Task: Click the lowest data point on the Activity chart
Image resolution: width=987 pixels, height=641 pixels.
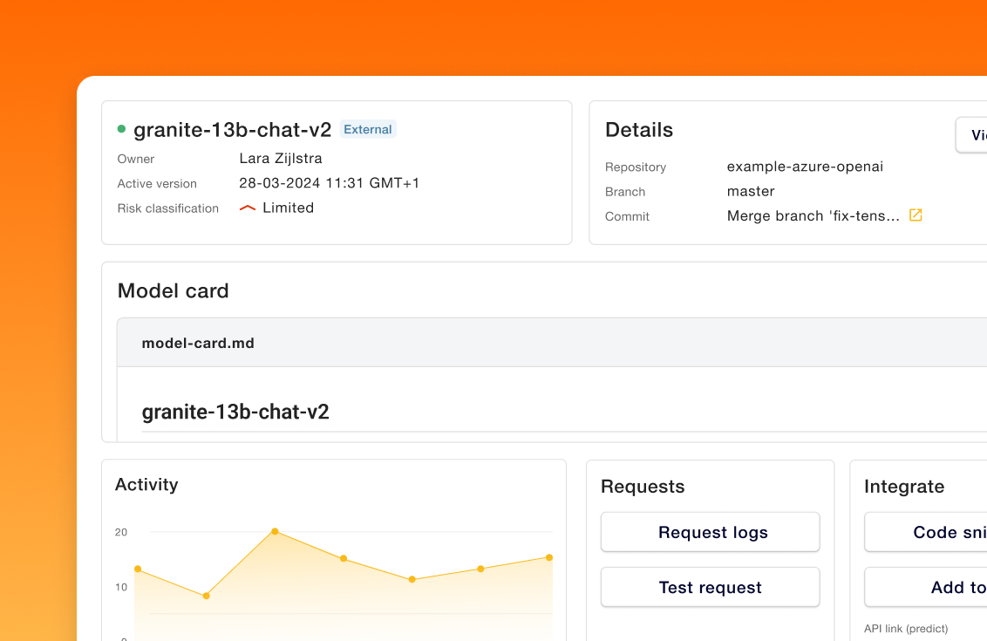Action: [206, 596]
